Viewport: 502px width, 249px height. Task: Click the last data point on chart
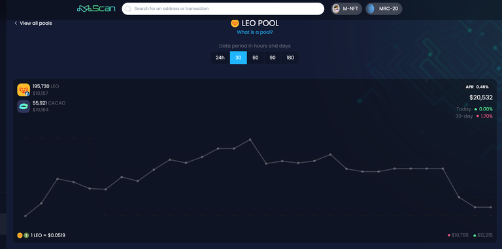click(x=491, y=207)
